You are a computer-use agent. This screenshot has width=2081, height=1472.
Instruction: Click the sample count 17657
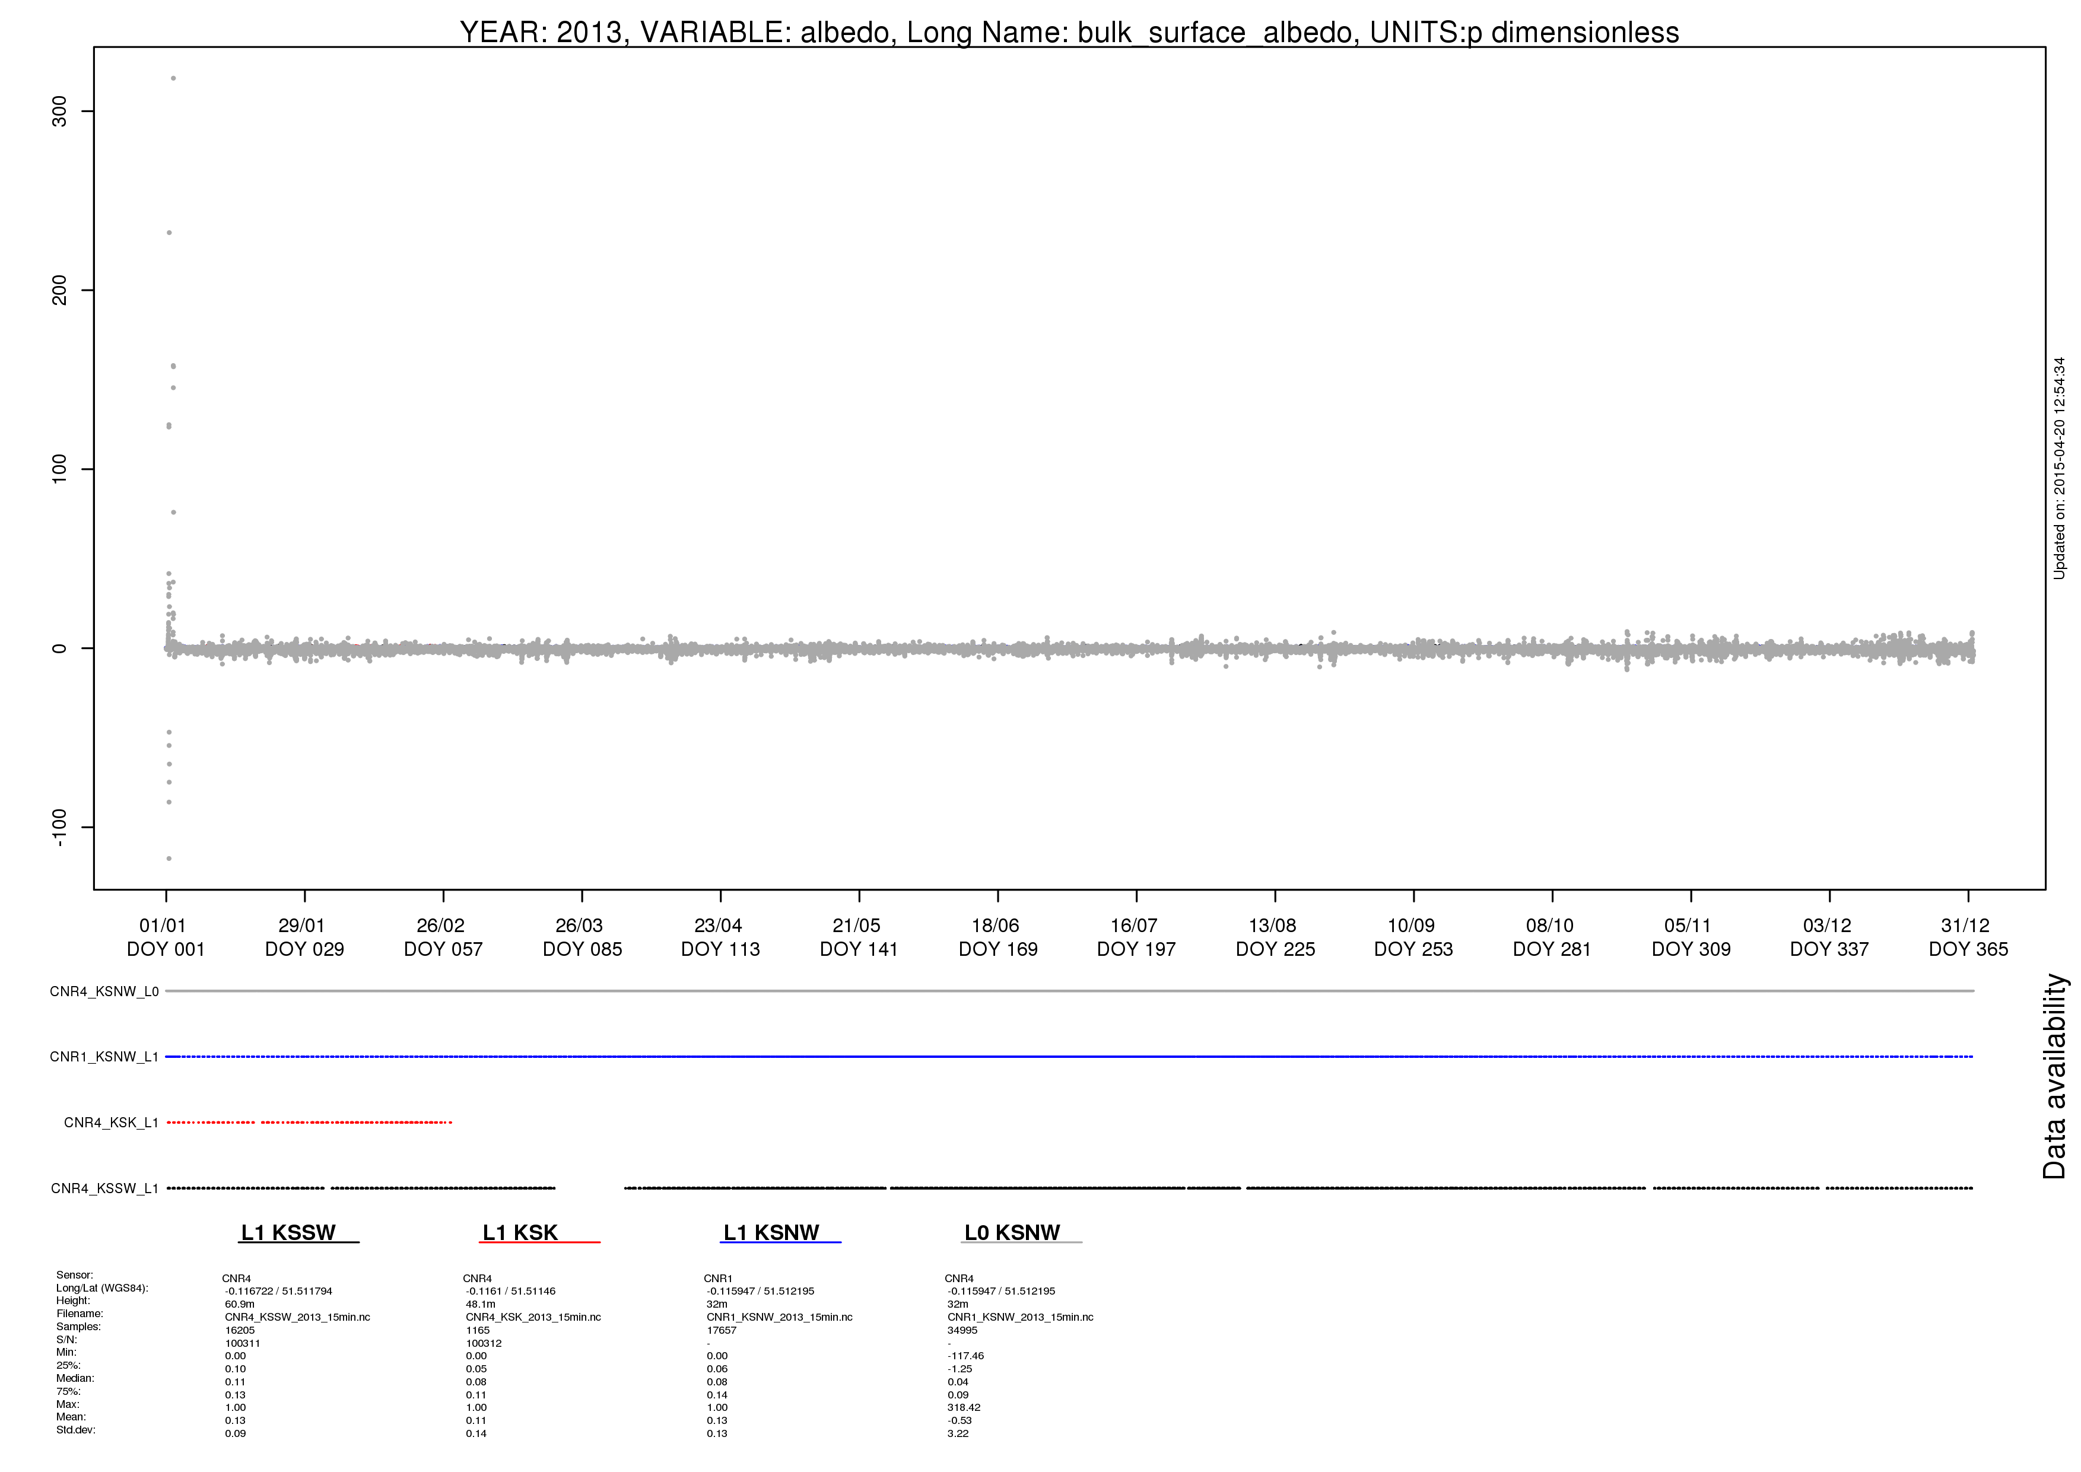pyautogui.click(x=722, y=1331)
